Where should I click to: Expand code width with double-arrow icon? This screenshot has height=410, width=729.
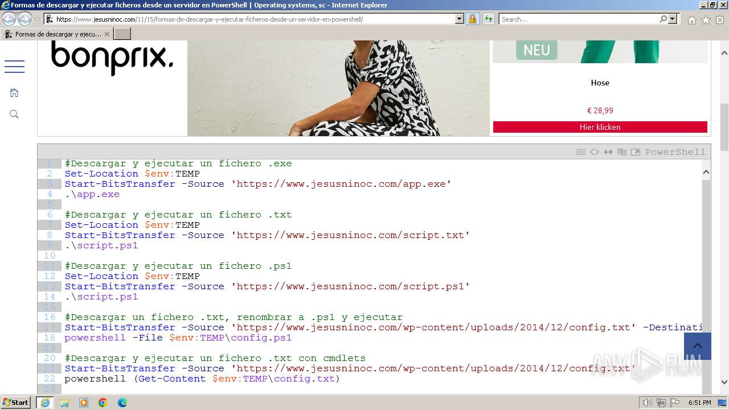608,152
